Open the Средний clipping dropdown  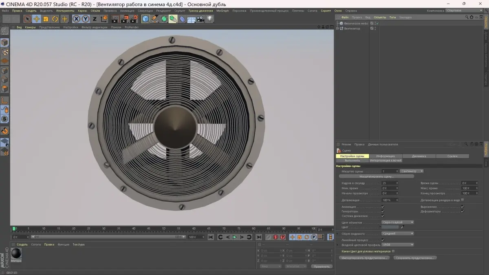pyautogui.click(x=398, y=233)
